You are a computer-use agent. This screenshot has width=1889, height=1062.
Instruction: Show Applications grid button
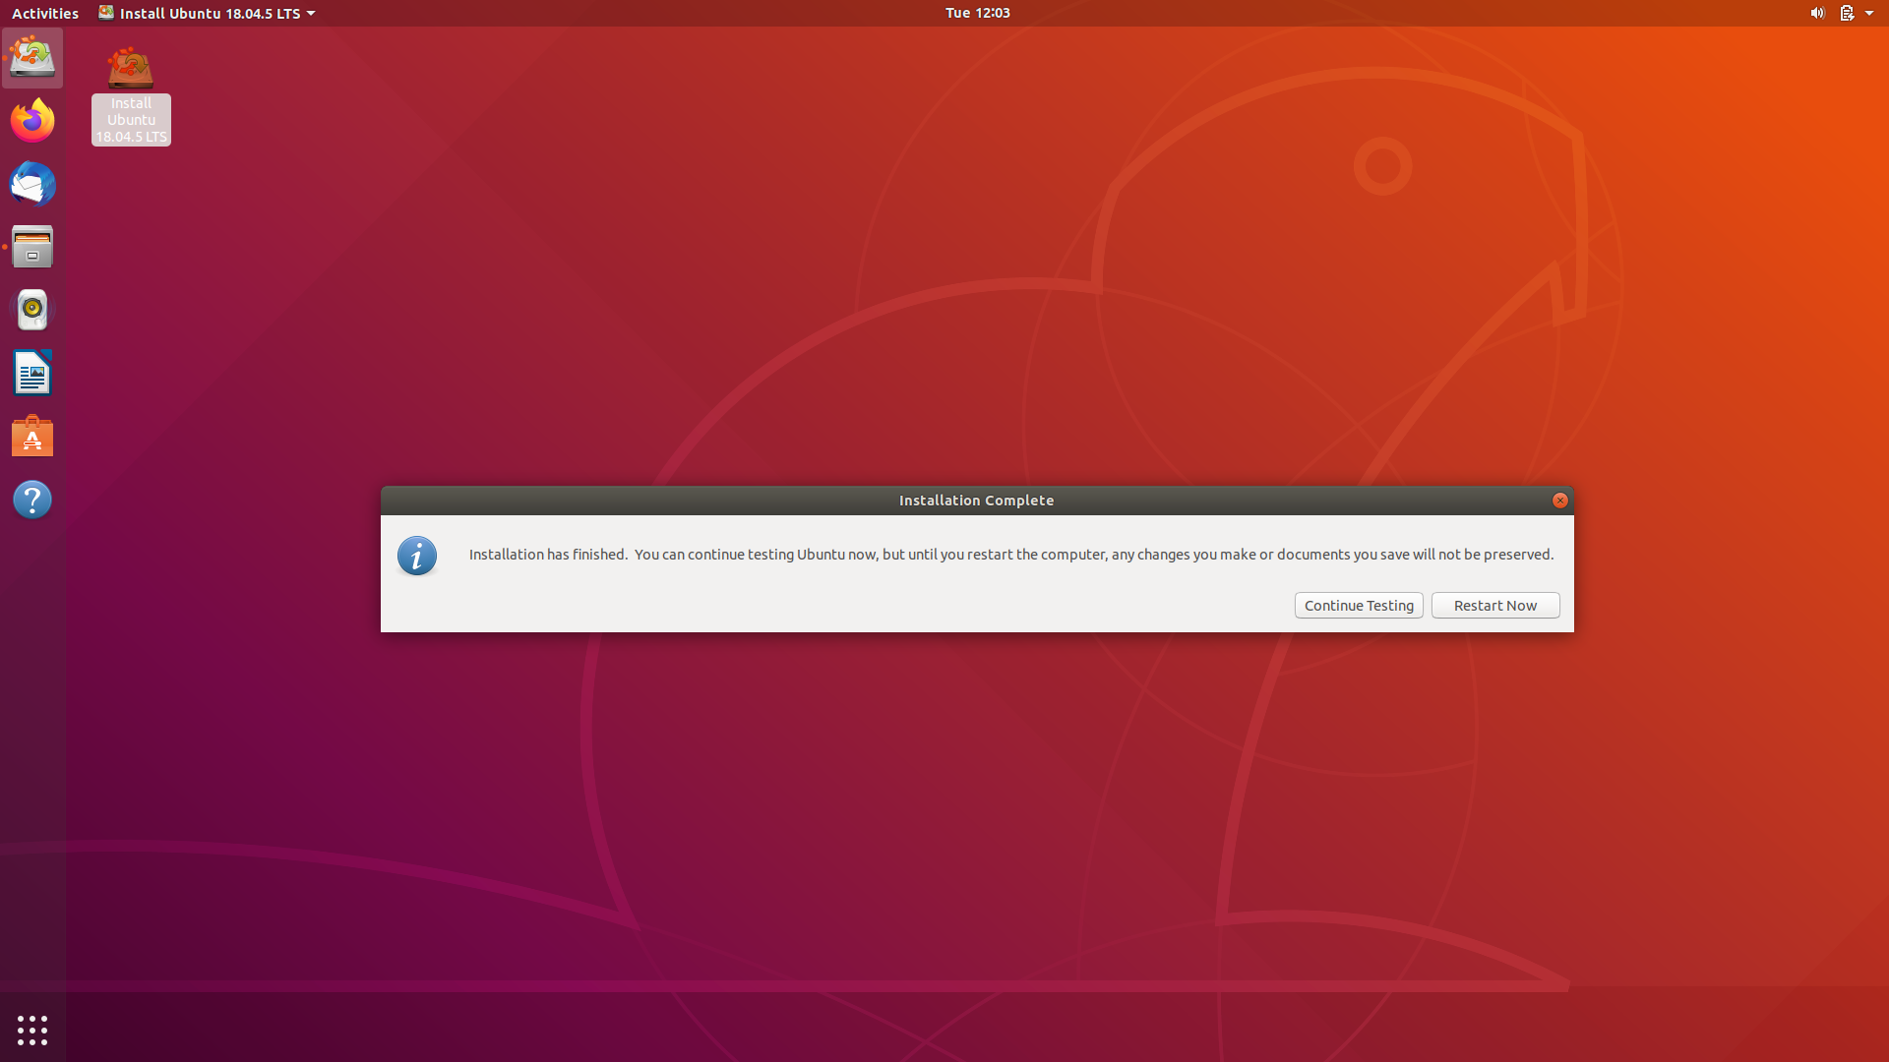tap(32, 1030)
